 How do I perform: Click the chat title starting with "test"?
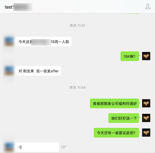[x=19, y=7]
